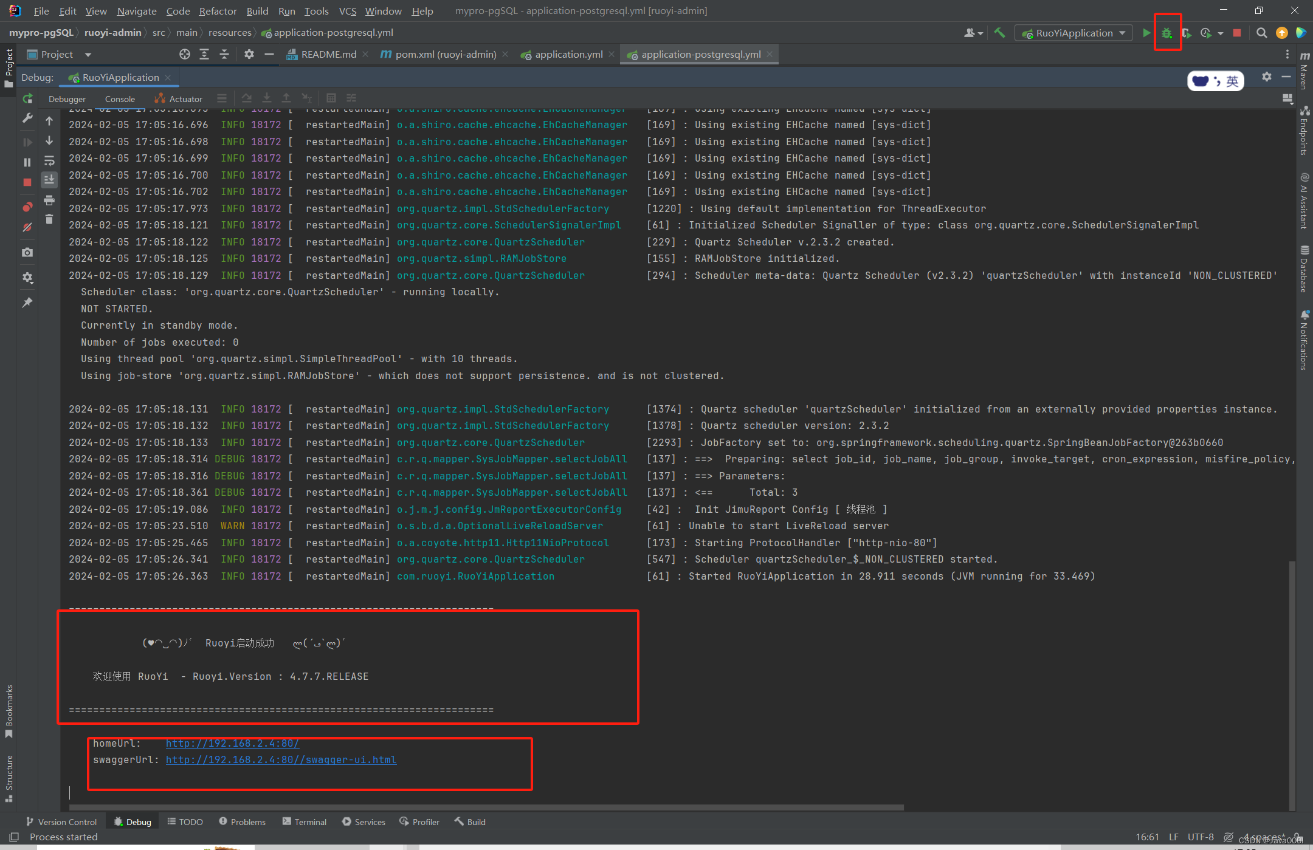Start the Debug bug icon in main toolbar
The height and width of the screenshot is (850, 1313).
point(1167,33)
